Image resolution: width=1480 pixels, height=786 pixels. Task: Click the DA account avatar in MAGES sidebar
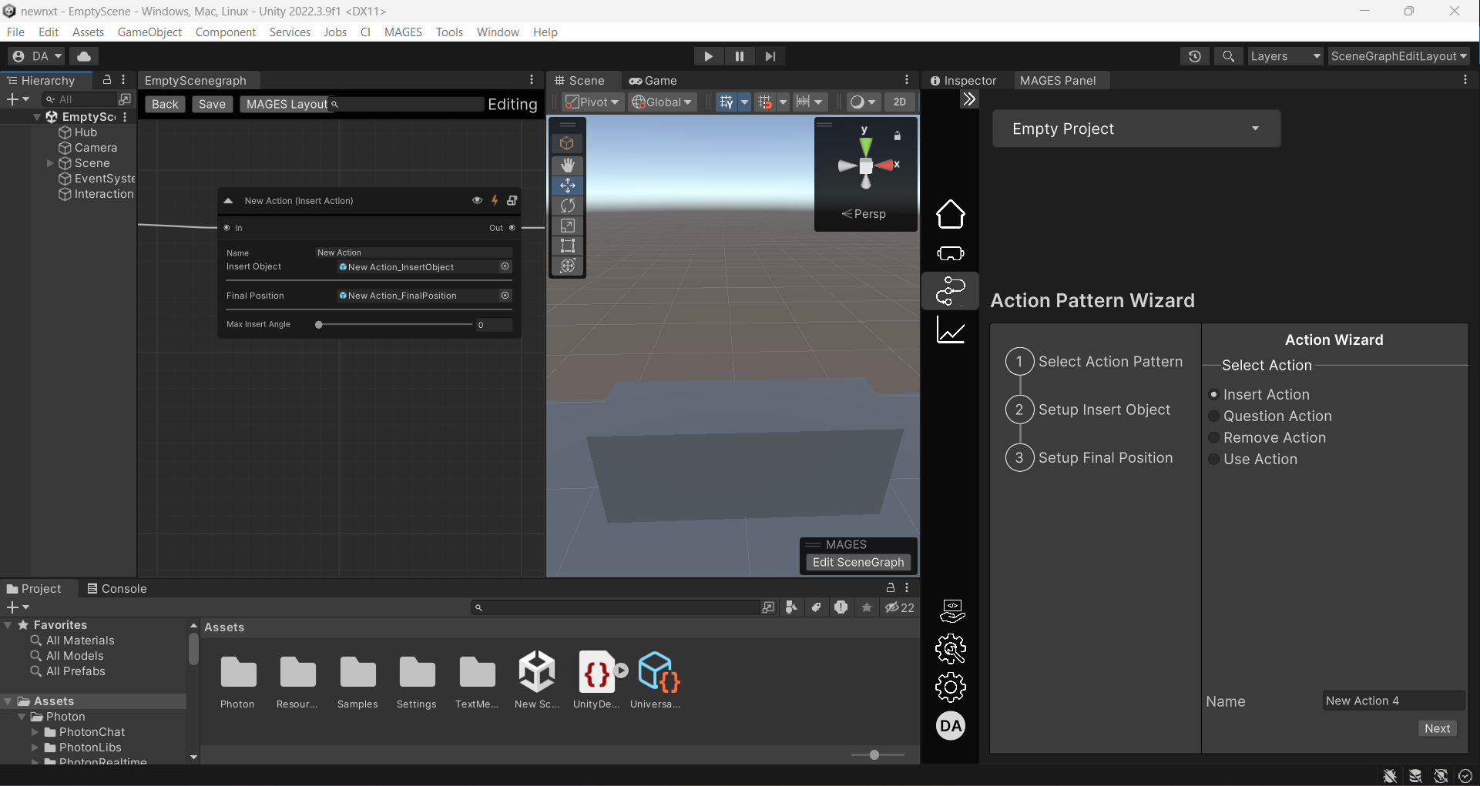(x=951, y=725)
